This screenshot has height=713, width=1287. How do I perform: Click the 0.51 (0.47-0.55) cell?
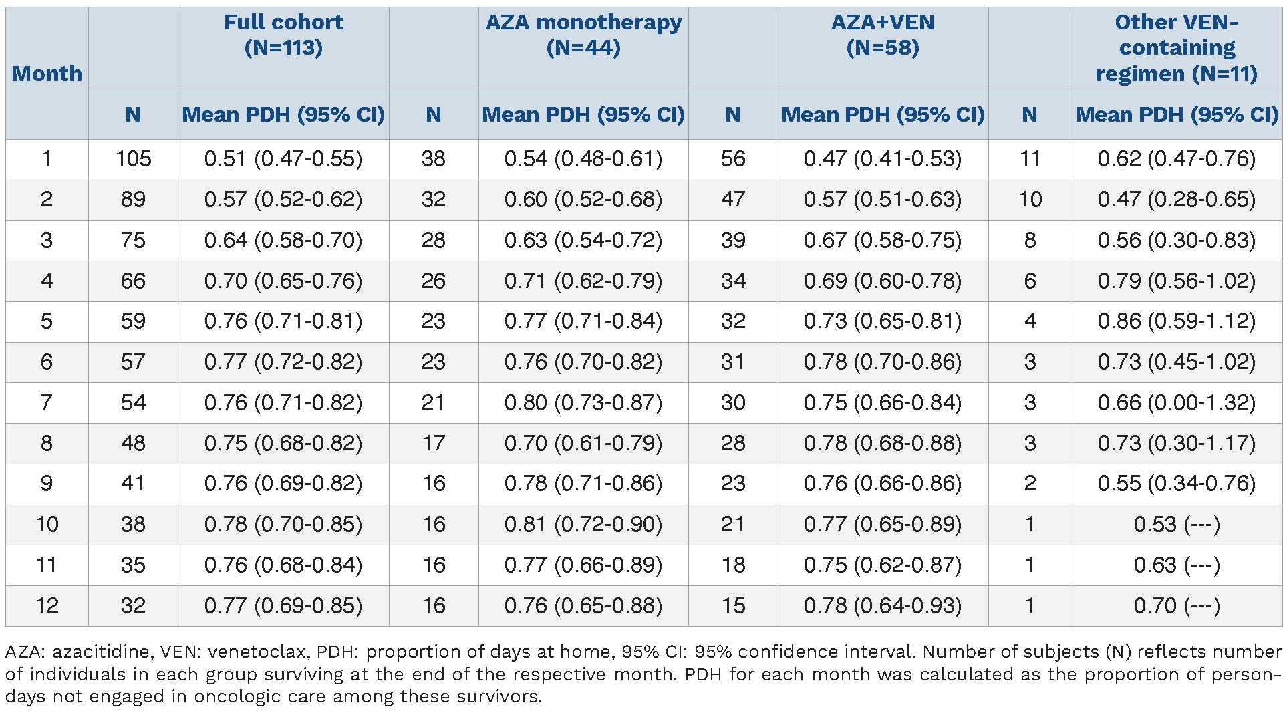click(283, 159)
